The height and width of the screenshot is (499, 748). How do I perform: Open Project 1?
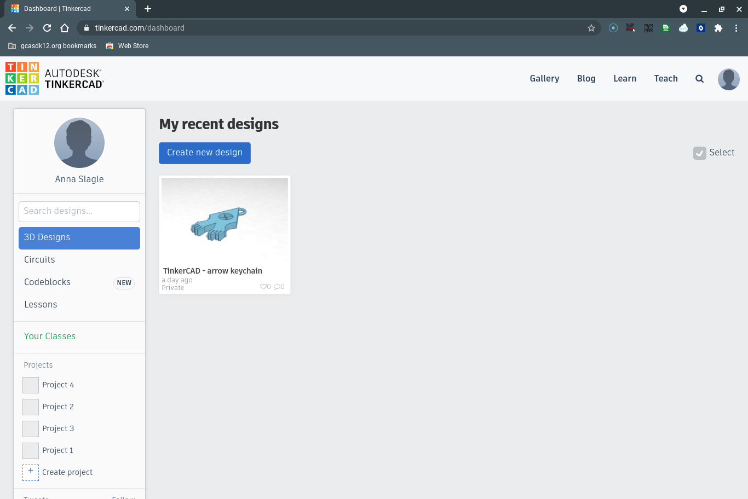[x=58, y=451]
